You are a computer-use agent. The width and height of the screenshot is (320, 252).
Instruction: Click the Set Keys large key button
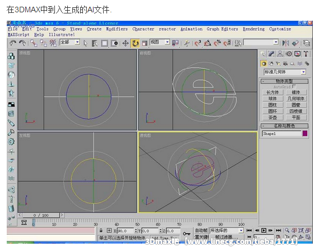coord(187,234)
